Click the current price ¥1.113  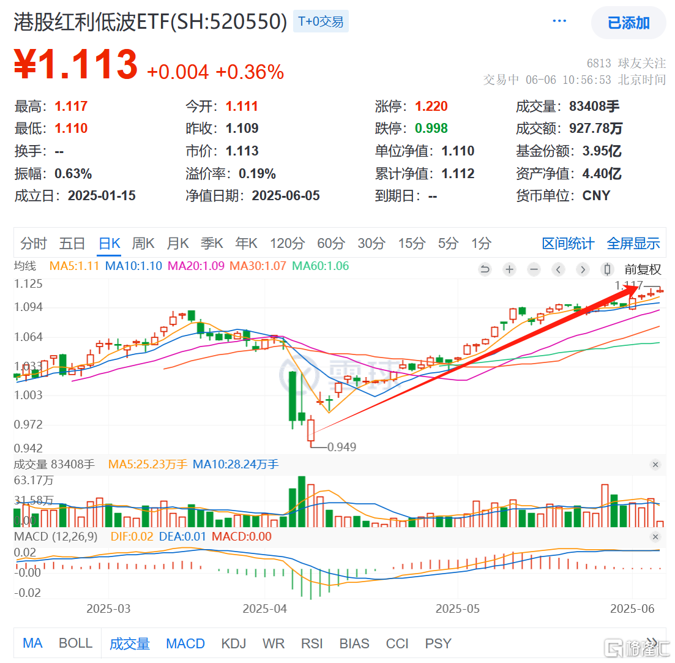coord(76,64)
